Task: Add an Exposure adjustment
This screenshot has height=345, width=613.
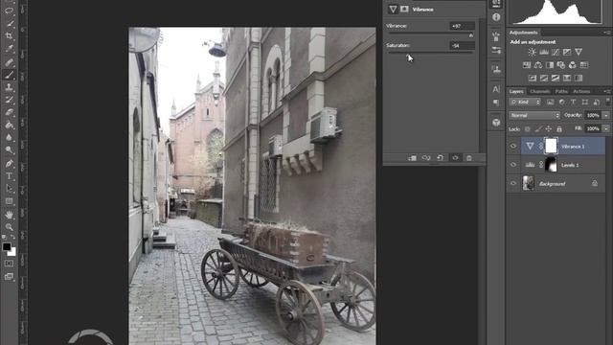Action: click(567, 52)
